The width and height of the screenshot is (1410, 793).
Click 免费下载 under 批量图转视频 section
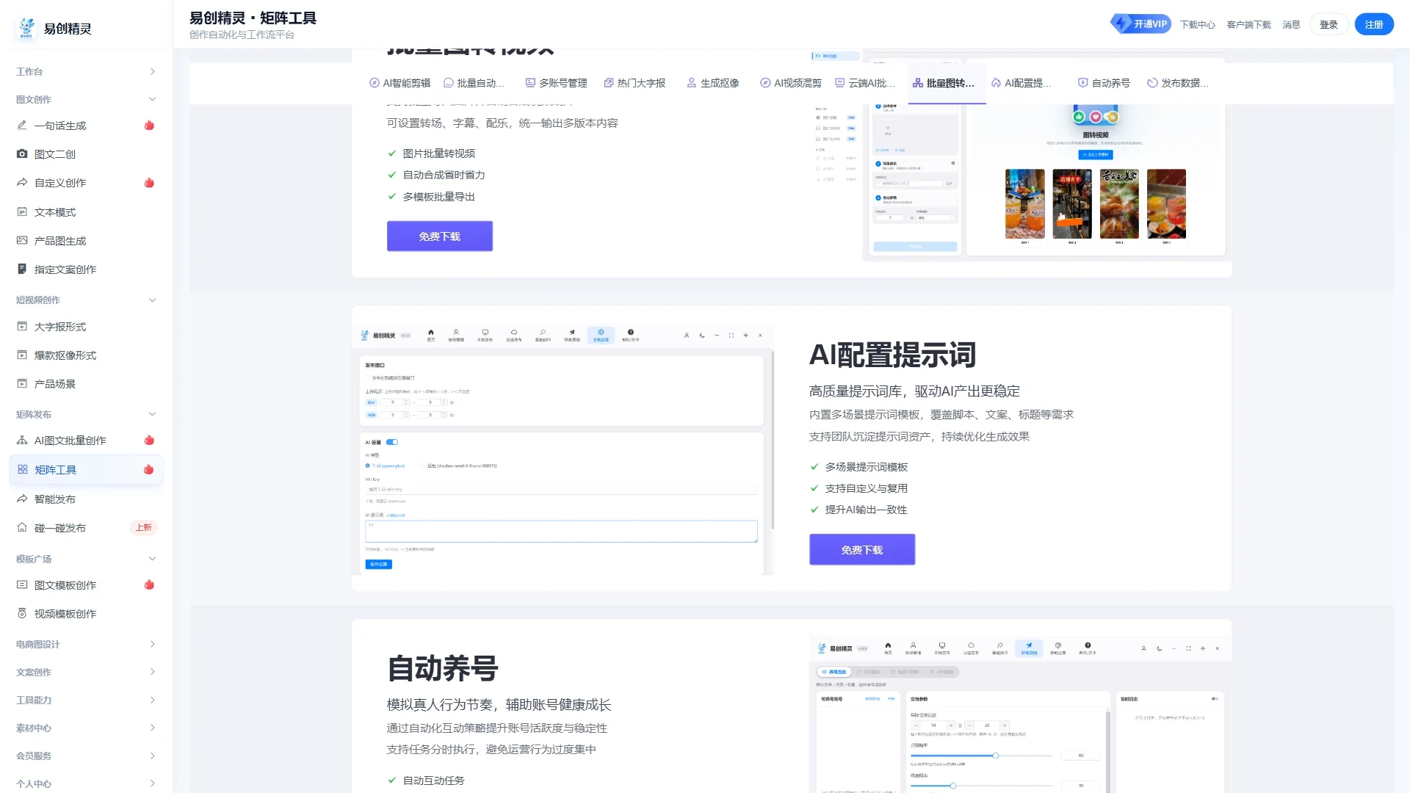[440, 236]
